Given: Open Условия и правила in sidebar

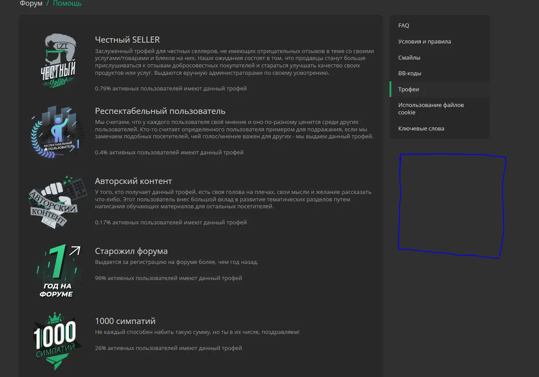Looking at the screenshot, I should pos(439,42).
